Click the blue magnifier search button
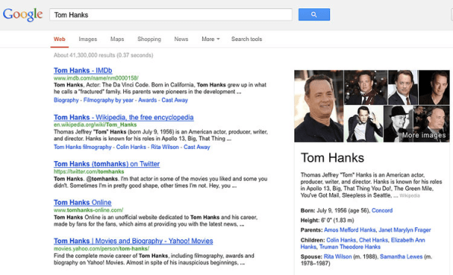Image resolution: width=453 pixels, height=275 pixels. coord(314,14)
